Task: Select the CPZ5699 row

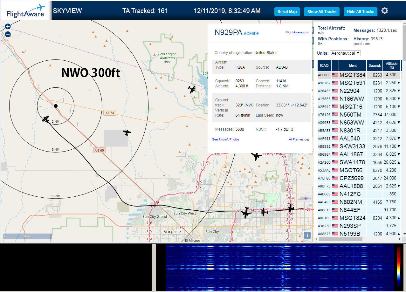Action: pyautogui.click(x=359, y=178)
